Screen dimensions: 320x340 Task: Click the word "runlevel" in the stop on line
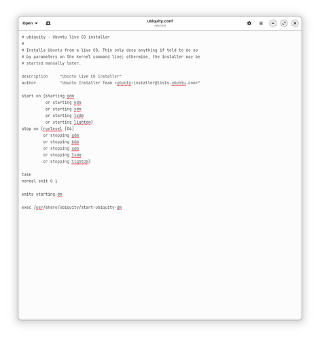click(x=52, y=129)
